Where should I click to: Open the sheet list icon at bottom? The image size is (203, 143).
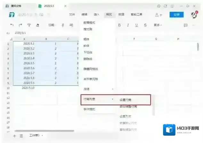coord(21,136)
